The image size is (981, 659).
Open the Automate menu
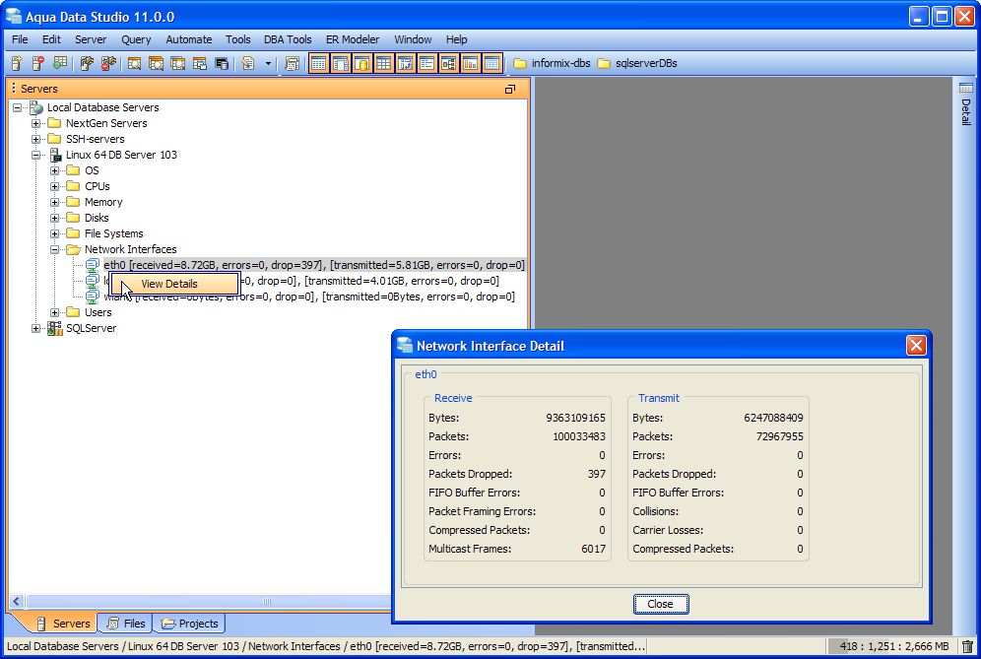coord(189,39)
